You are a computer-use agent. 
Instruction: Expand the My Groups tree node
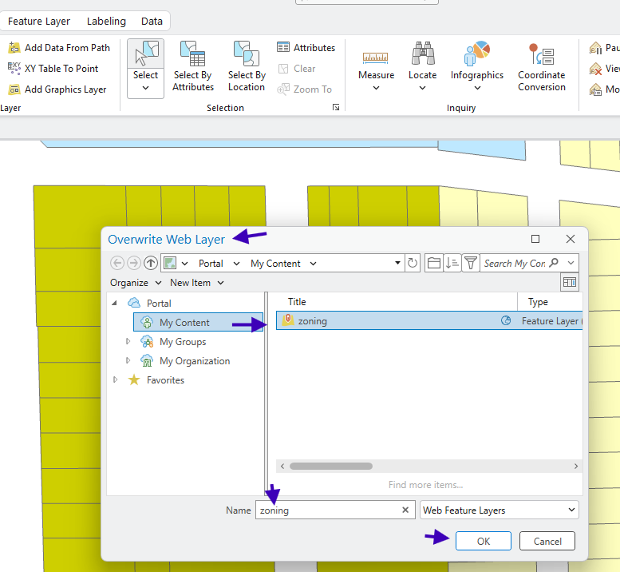point(129,342)
